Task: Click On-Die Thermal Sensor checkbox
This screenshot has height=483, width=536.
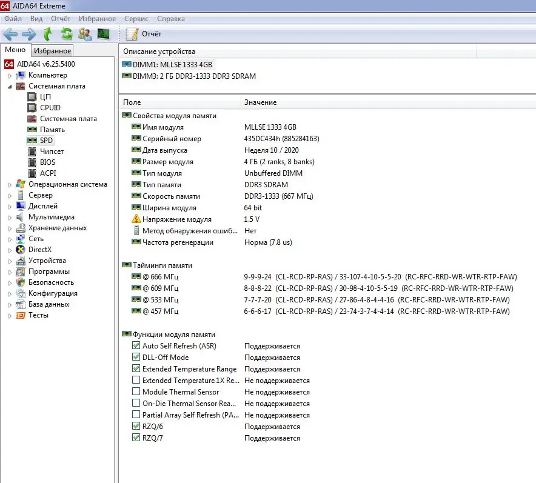Action: pyautogui.click(x=136, y=403)
